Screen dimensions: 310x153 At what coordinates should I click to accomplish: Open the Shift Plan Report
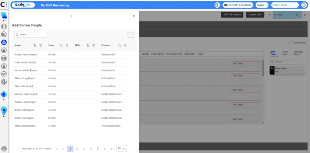tap(232, 15)
